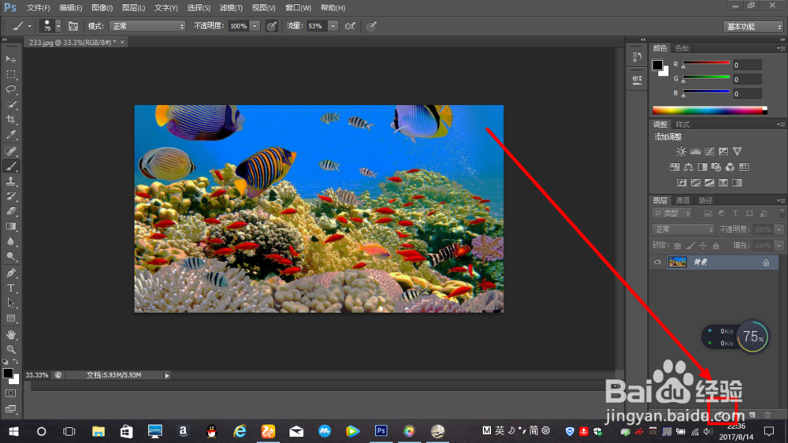Open the Color panel options menu
The image size is (788, 443).
click(x=781, y=48)
